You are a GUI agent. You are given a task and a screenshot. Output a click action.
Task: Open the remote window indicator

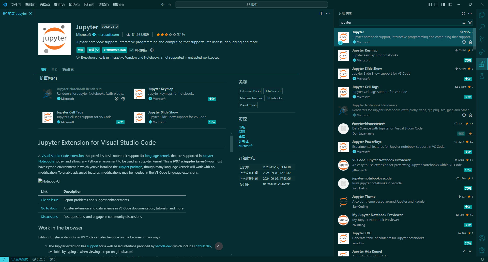pyautogui.click(x=4, y=259)
